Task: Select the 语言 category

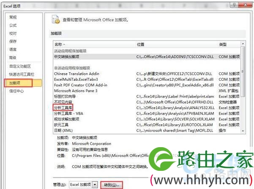Action: [13, 49]
